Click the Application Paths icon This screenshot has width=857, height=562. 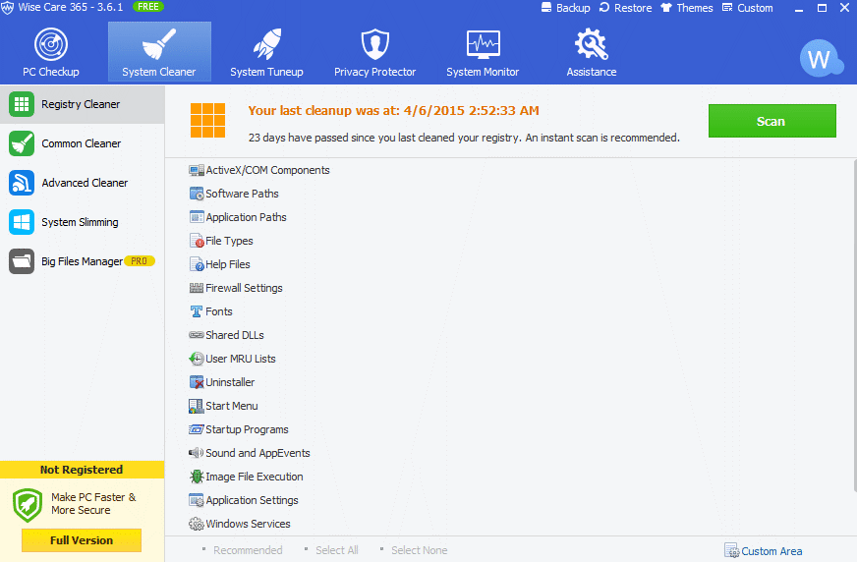pyautogui.click(x=197, y=217)
